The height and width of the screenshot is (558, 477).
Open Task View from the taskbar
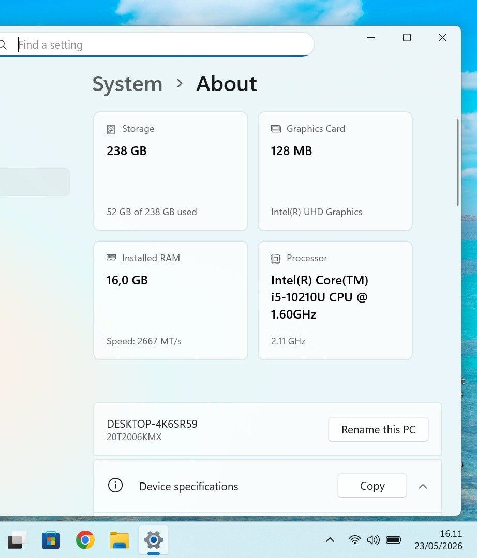tap(17, 540)
